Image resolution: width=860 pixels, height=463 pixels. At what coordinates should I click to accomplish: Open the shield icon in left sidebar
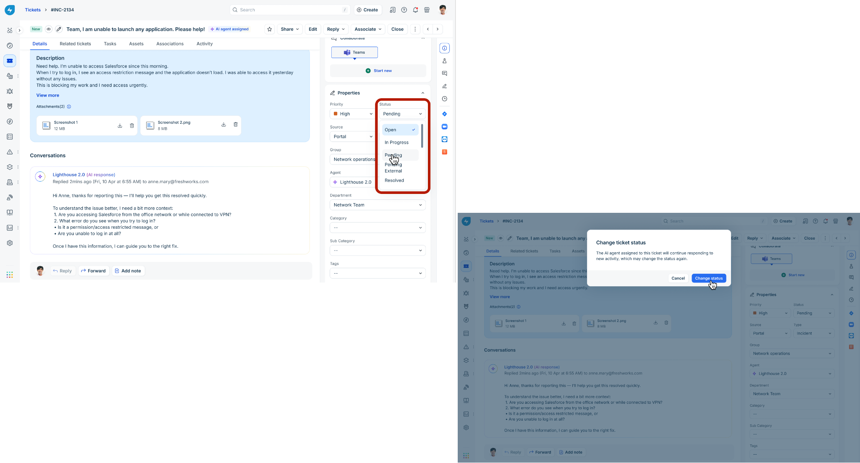tap(10, 106)
